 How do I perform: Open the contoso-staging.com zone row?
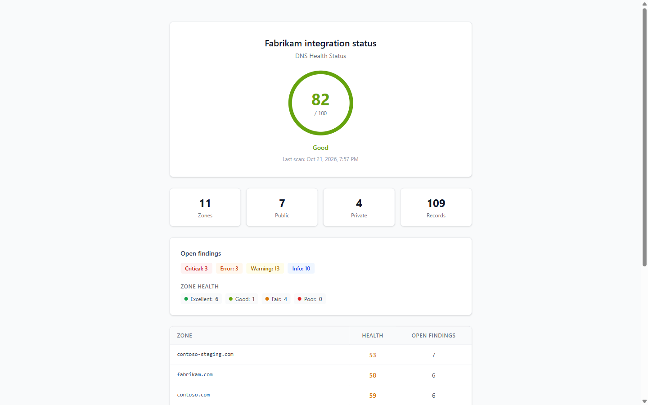coord(320,355)
